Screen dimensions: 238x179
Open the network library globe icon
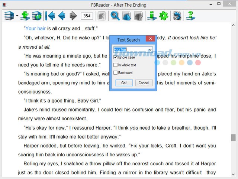point(36,16)
